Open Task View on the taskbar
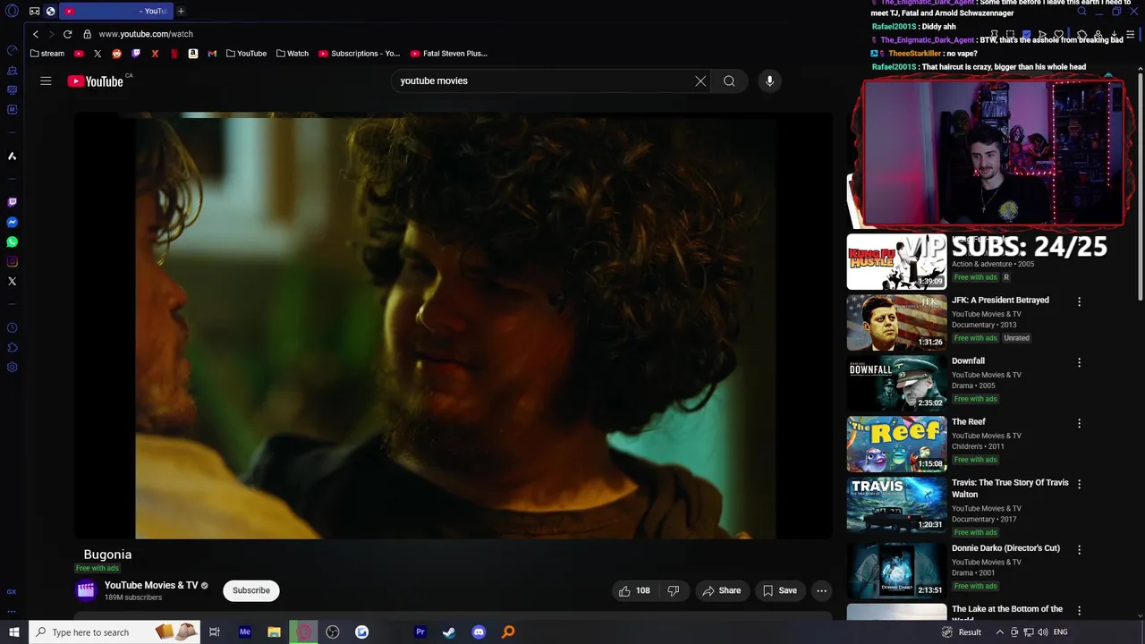Image resolution: width=1145 pixels, height=644 pixels. pos(215,632)
